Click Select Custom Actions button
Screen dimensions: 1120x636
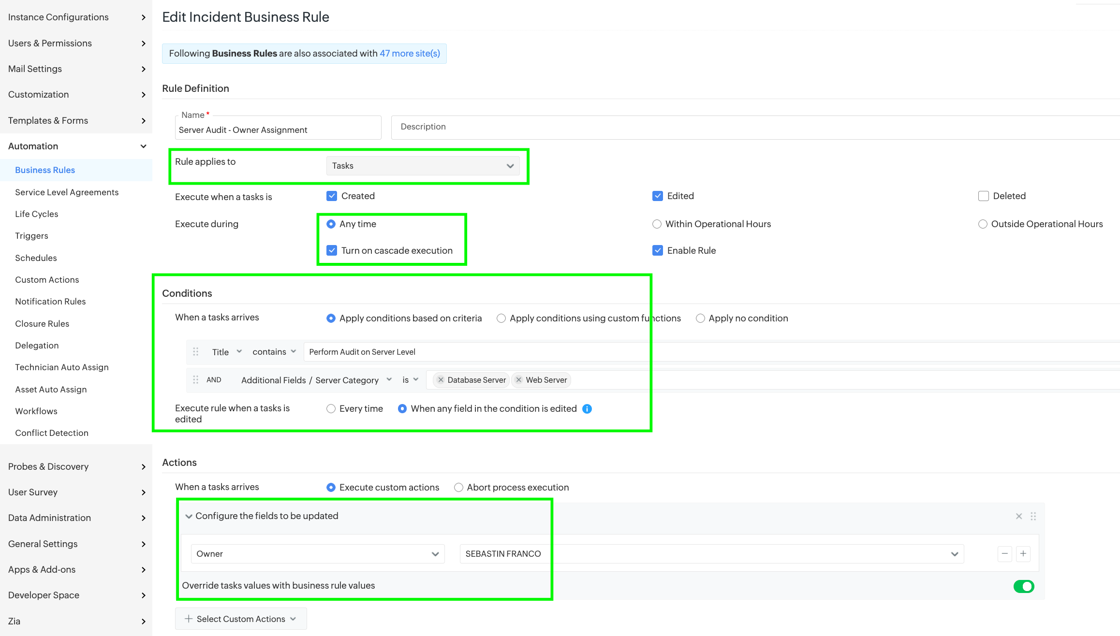(x=240, y=619)
